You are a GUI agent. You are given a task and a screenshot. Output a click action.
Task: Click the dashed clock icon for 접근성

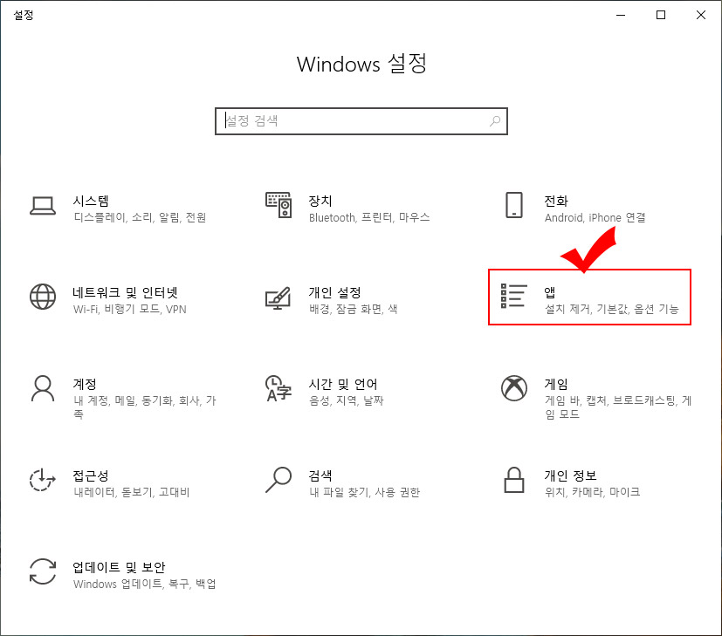[x=43, y=480]
